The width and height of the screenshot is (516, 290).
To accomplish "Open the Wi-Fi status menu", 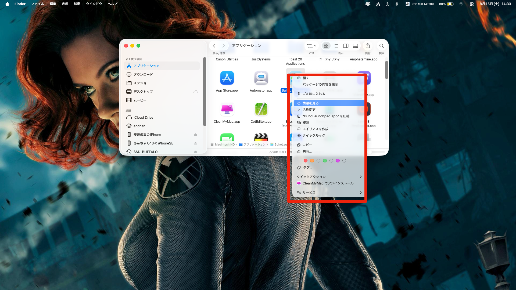I will 461,4.
